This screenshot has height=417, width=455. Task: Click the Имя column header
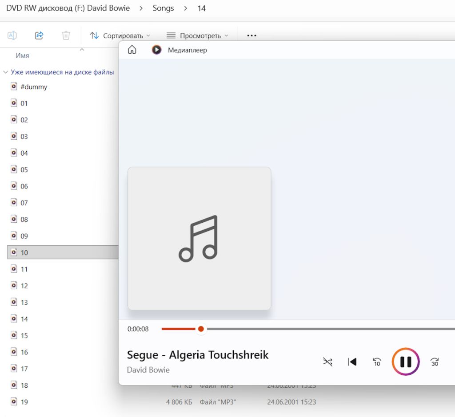point(22,55)
